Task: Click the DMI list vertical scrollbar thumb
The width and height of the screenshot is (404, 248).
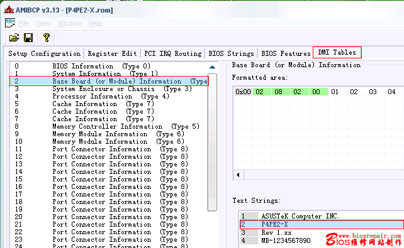Action: click(212, 142)
